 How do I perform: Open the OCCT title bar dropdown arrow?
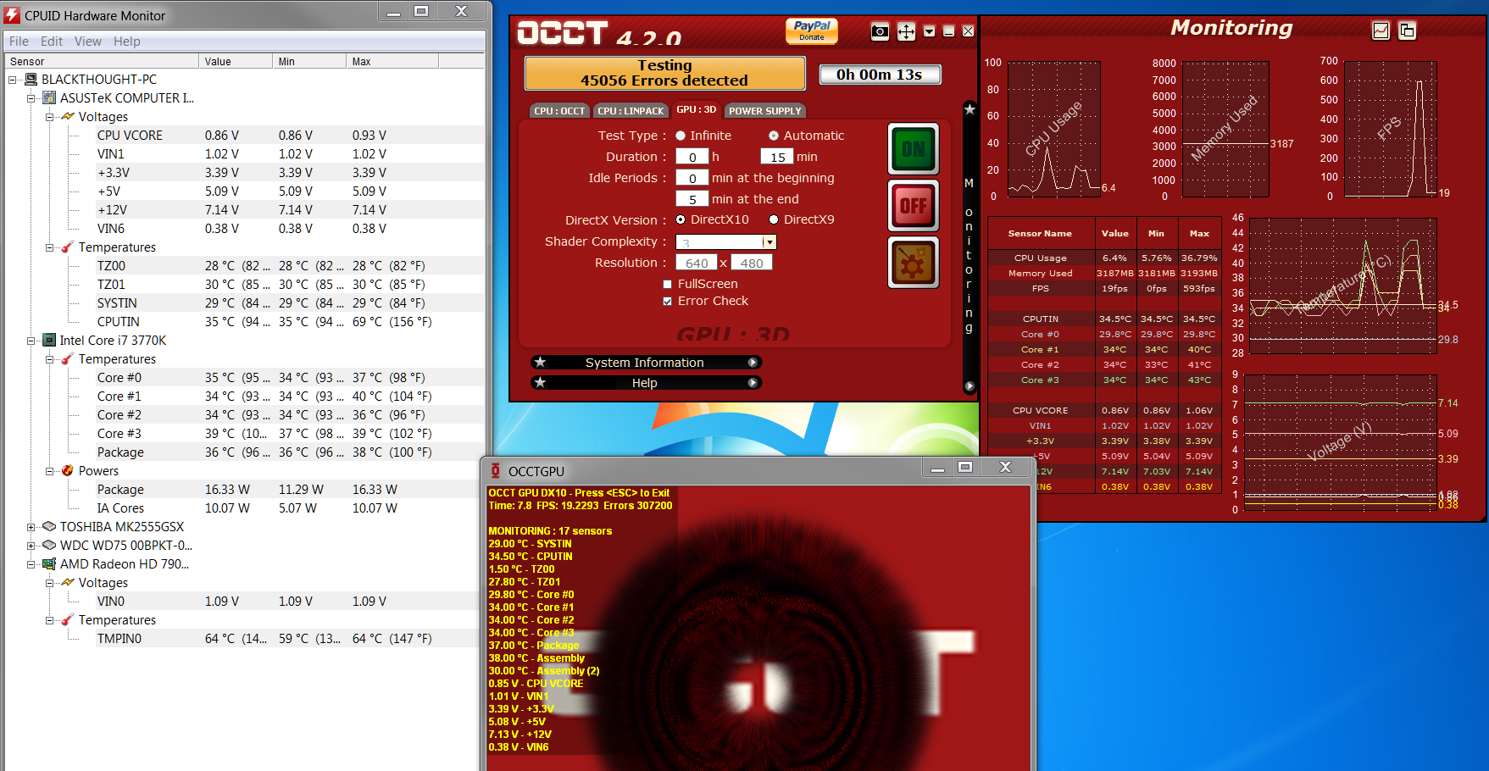[x=929, y=31]
